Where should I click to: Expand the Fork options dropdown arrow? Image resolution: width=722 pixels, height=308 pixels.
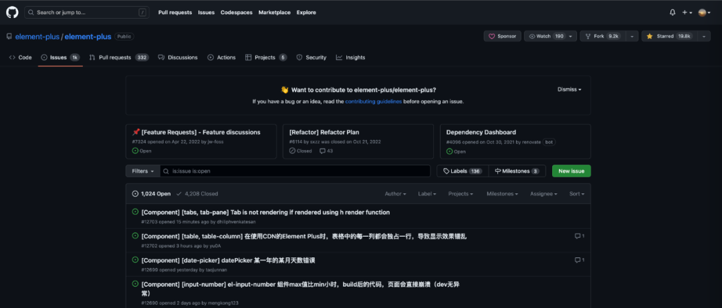coord(632,36)
